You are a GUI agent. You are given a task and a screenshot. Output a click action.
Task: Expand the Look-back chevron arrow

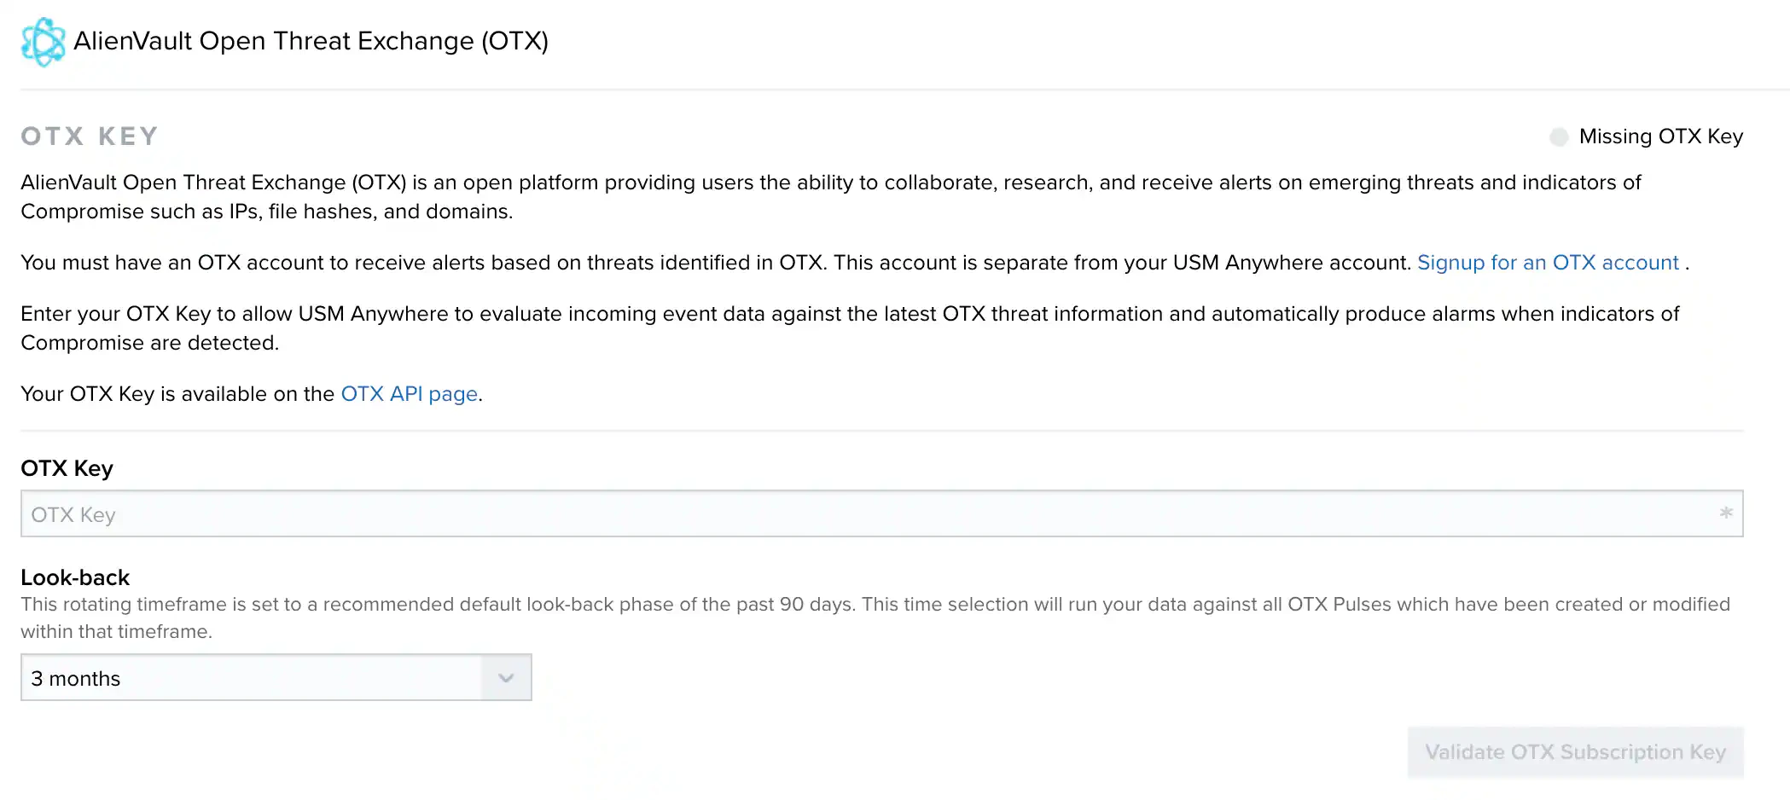tap(506, 678)
